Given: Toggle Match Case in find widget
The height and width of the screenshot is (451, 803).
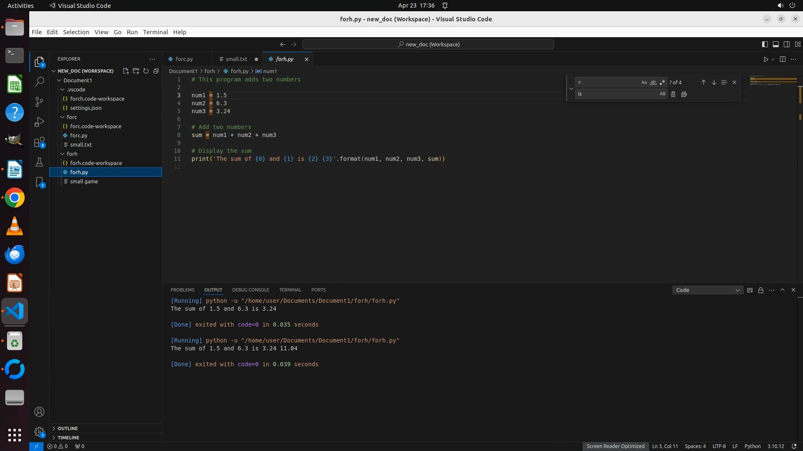Looking at the screenshot, I should click(x=644, y=82).
